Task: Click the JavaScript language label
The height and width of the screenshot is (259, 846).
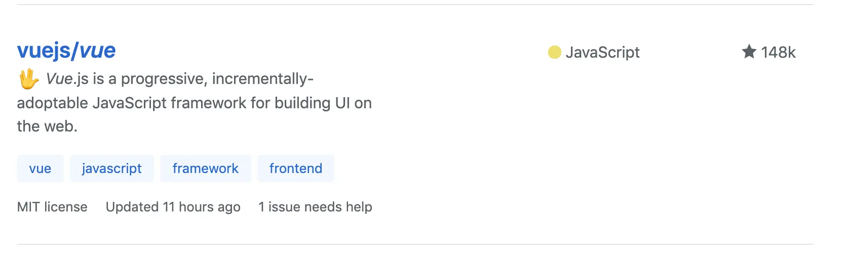Action: [x=602, y=53]
